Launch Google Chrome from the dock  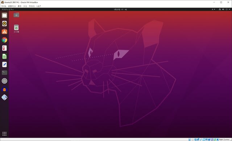[x=4, y=40]
